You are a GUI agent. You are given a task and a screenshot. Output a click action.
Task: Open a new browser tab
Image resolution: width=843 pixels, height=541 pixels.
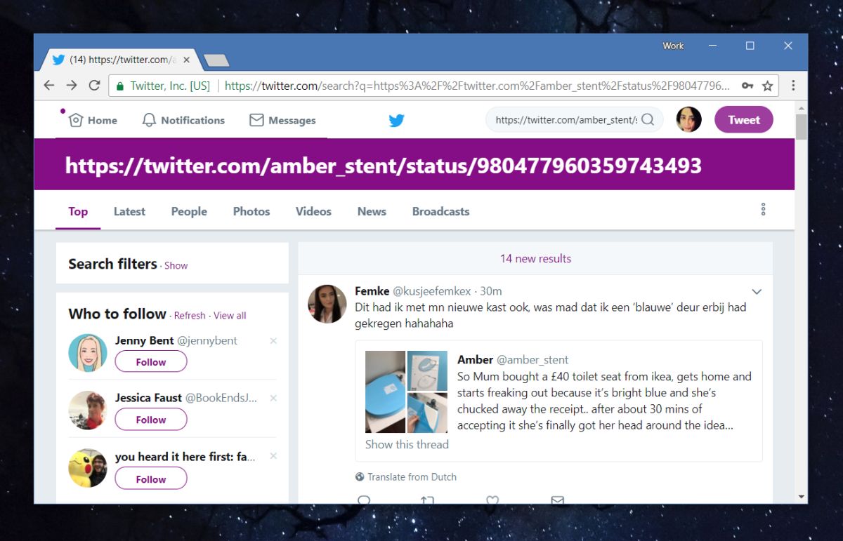coord(216,60)
